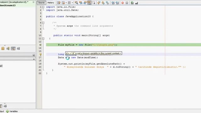Open the Variables tab at the bottom

pos(12,111)
